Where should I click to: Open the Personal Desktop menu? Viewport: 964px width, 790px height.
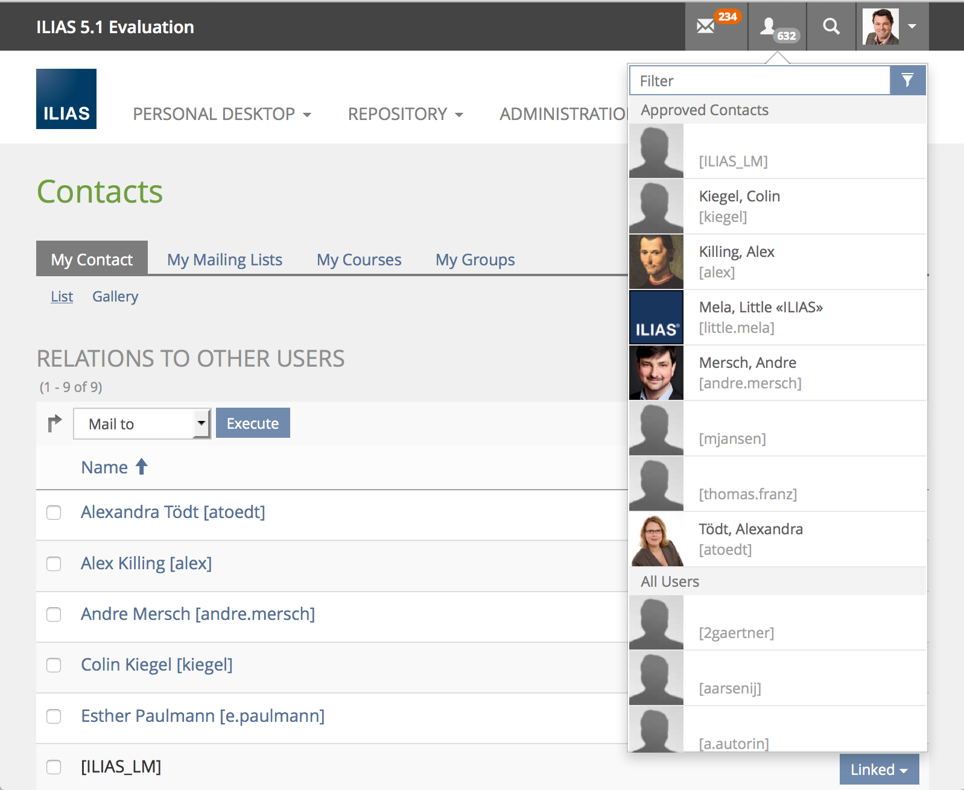221,114
